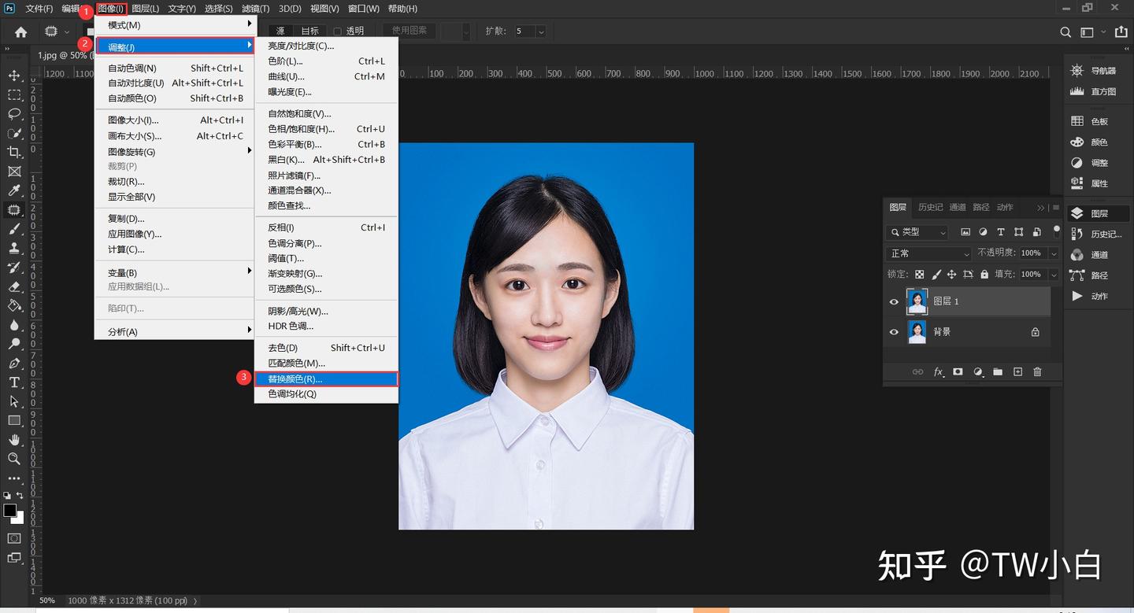Pick the Eyedropper tool
The height and width of the screenshot is (613, 1134).
(14, 190)
